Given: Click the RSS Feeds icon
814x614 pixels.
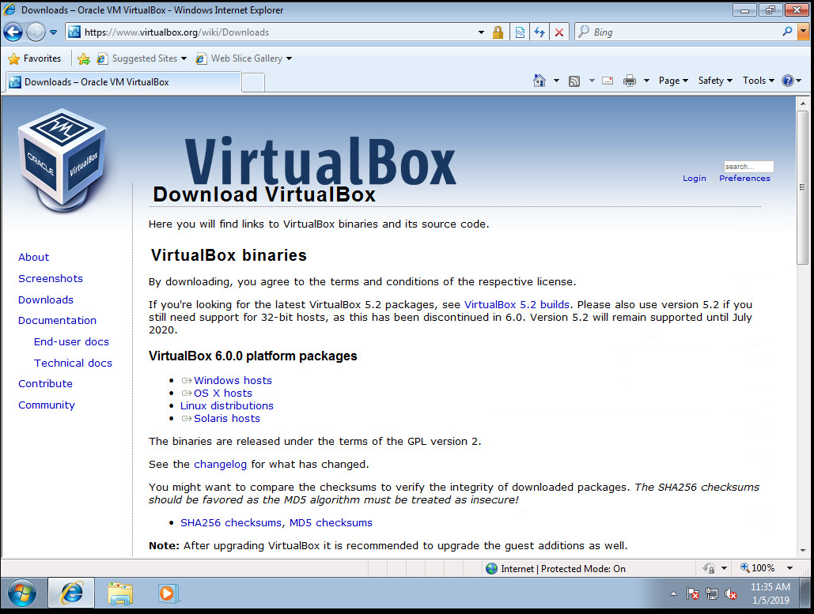Looking at the screenshot, I should click(574, 81).
